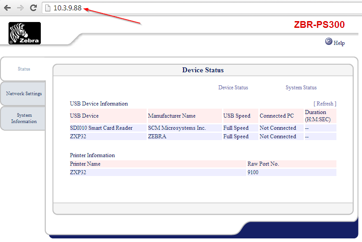The width and height of the screenshot is (362, 242).
Task: Open the Network Settings tab
Action: 24,93
